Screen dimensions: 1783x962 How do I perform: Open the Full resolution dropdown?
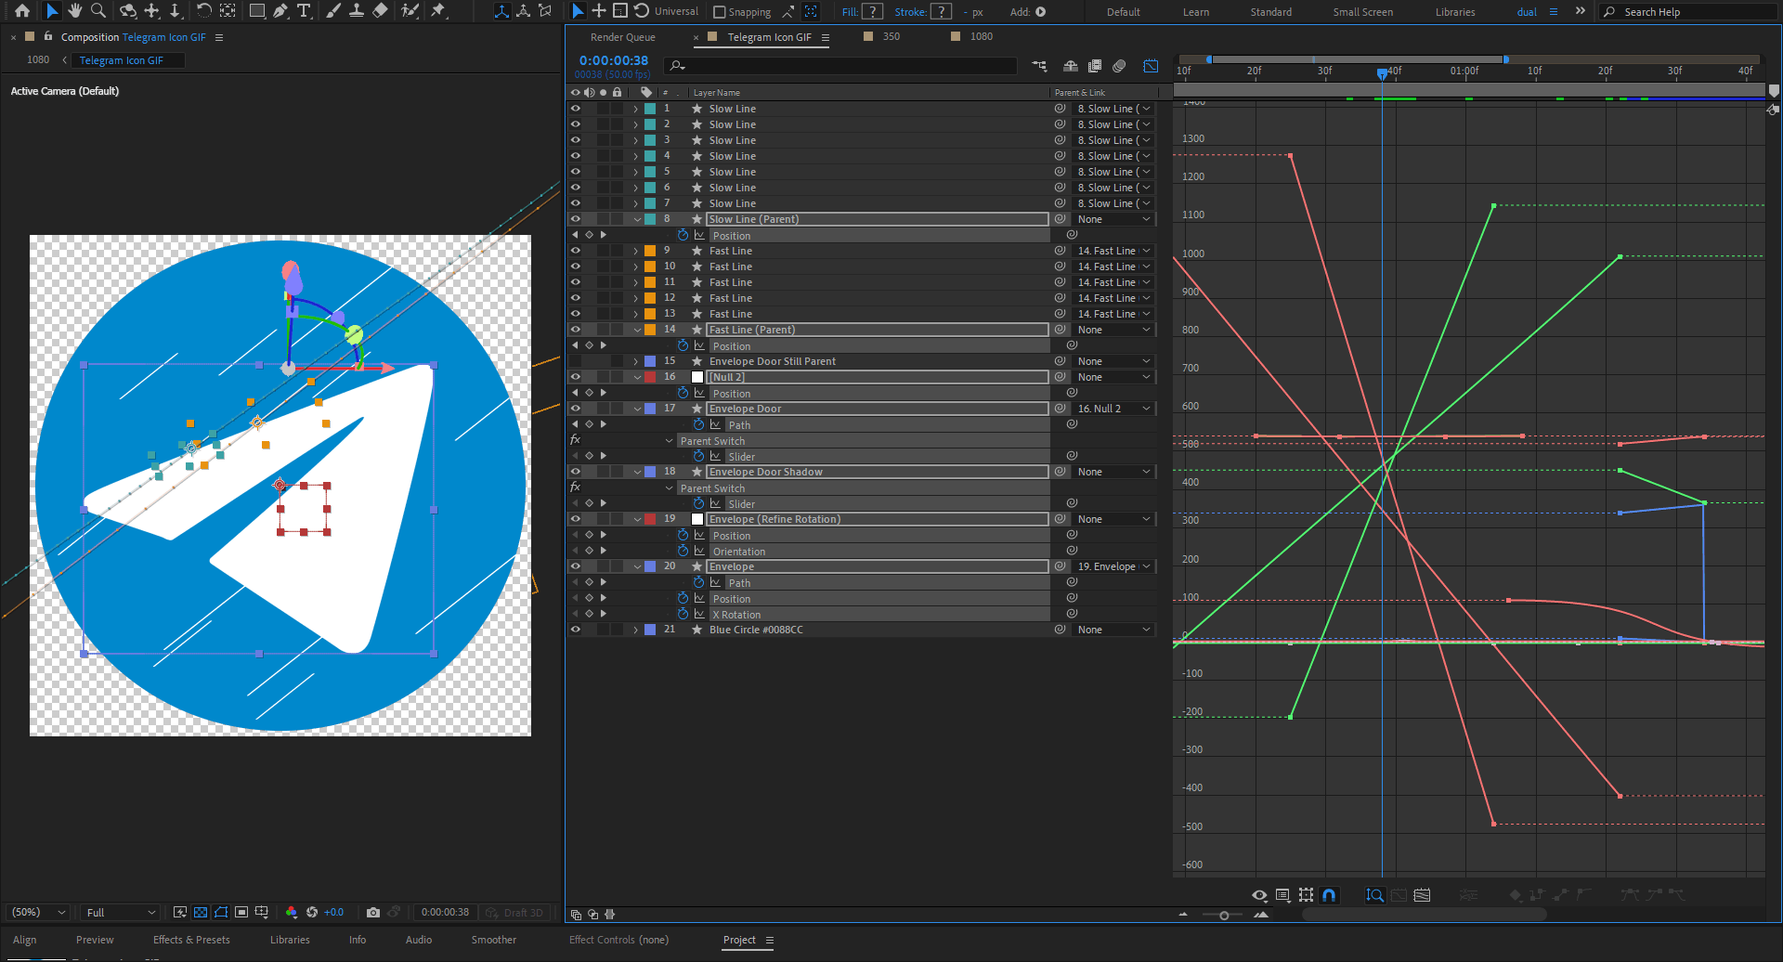click(x=121, y=913)
